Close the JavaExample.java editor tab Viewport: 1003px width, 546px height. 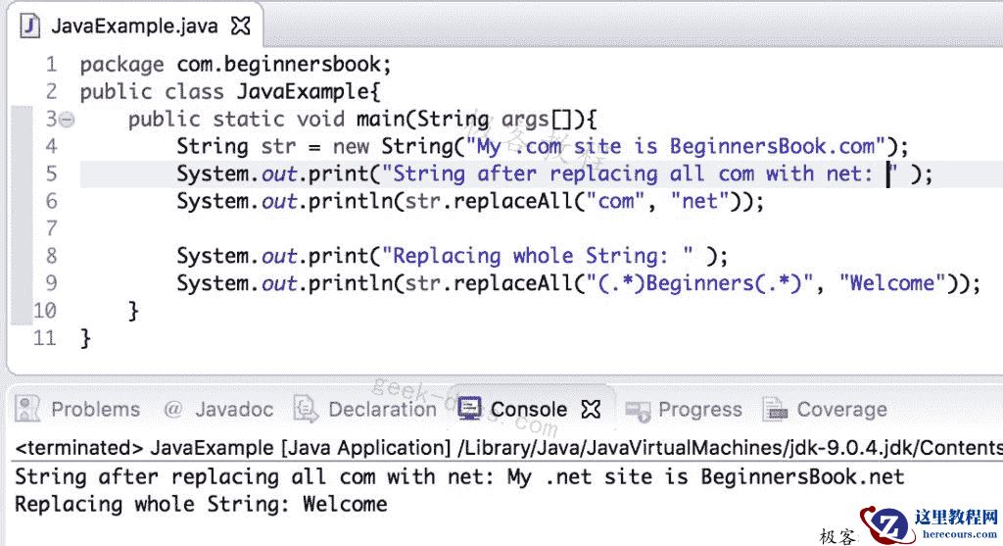(x=241, y=25)
